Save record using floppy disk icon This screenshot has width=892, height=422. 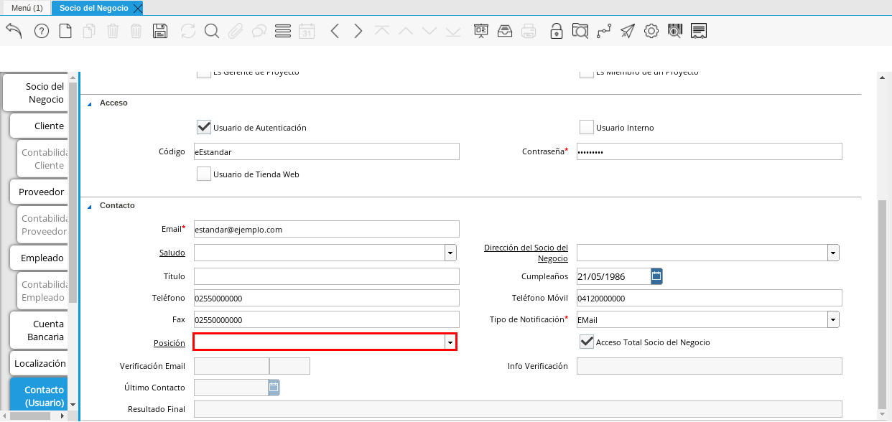pyautogui.click(x=160, y=31)
